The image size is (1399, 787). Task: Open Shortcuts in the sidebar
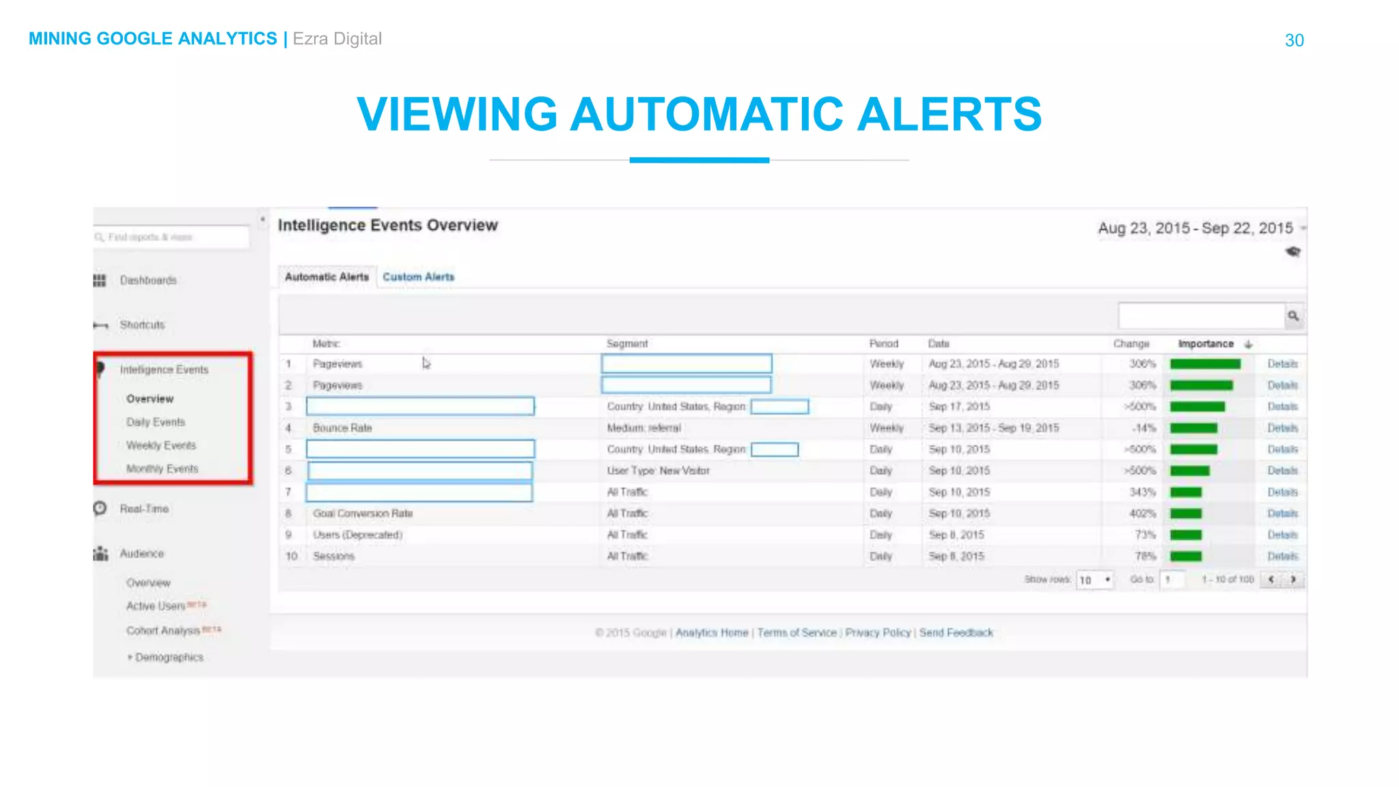click(x=142, y=325)
